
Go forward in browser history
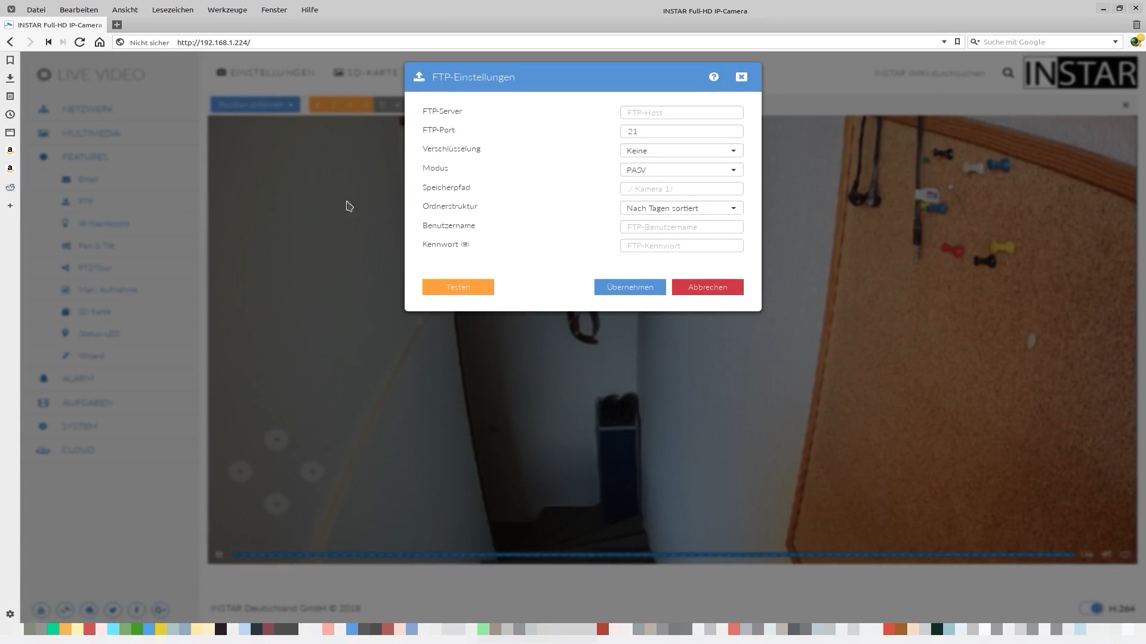pyautogui.click(x=30, y=42)
